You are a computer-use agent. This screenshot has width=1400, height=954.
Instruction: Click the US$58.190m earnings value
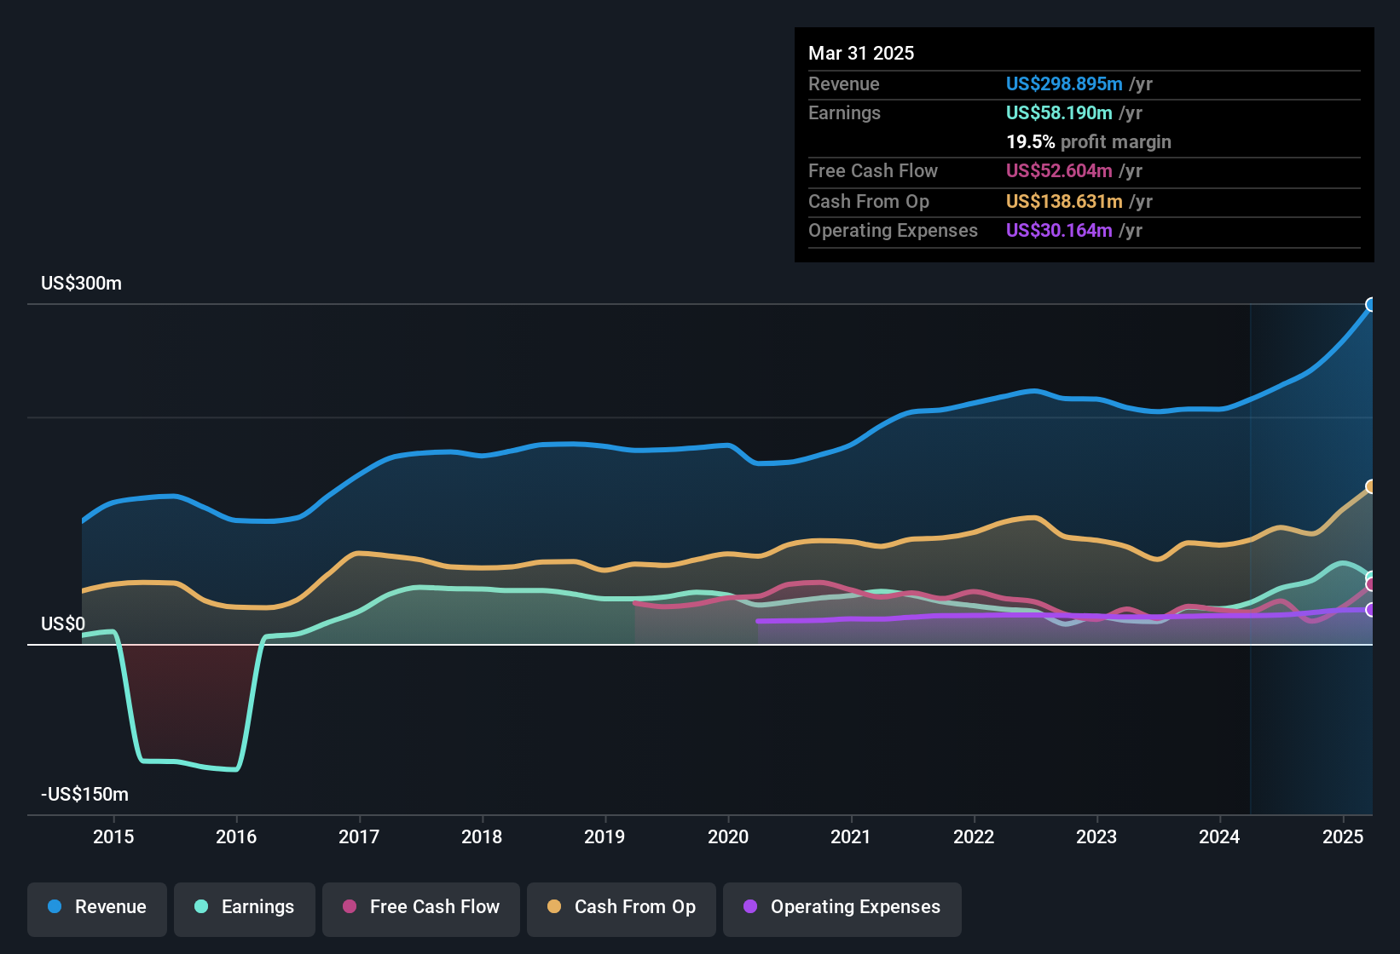1059,112
